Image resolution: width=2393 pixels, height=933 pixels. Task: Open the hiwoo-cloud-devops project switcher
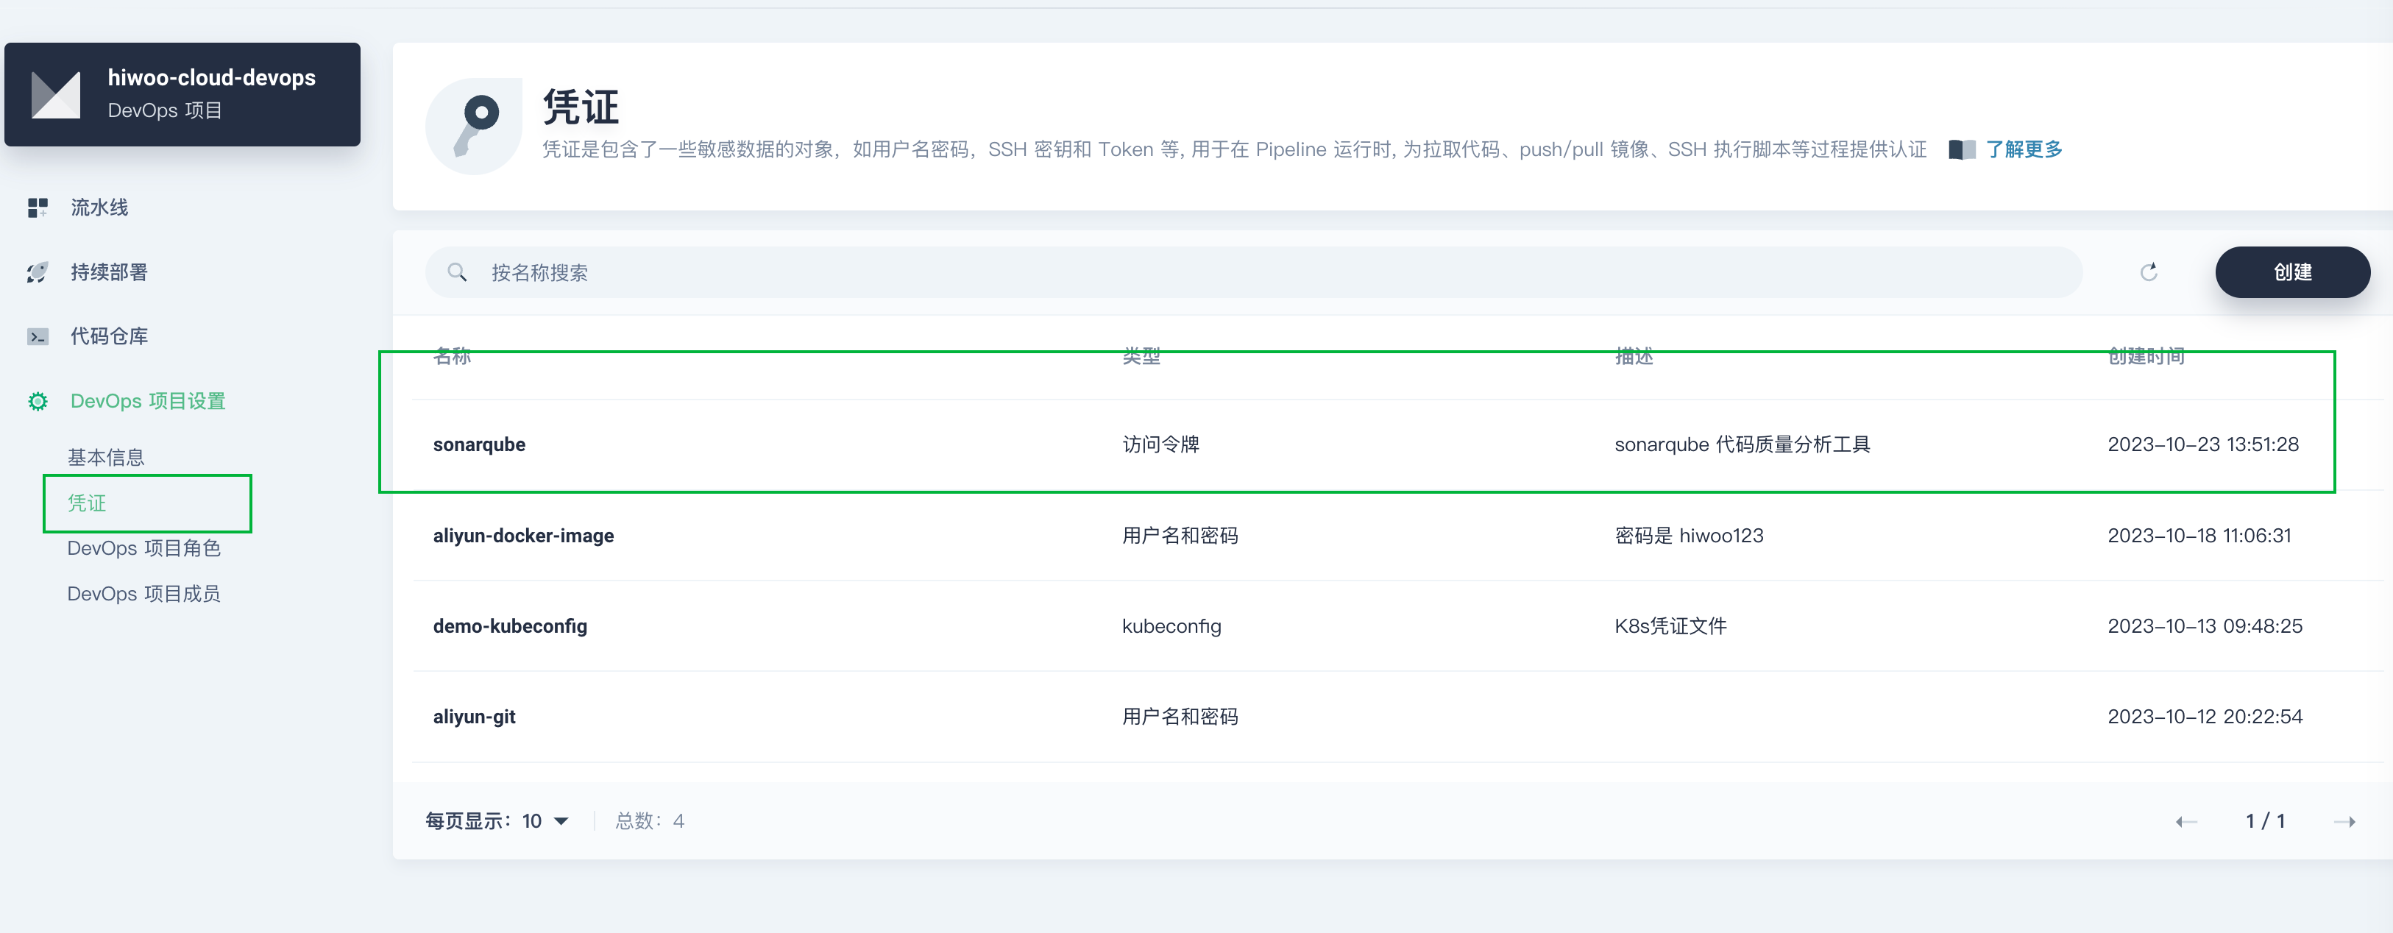(x=182, y=94)
